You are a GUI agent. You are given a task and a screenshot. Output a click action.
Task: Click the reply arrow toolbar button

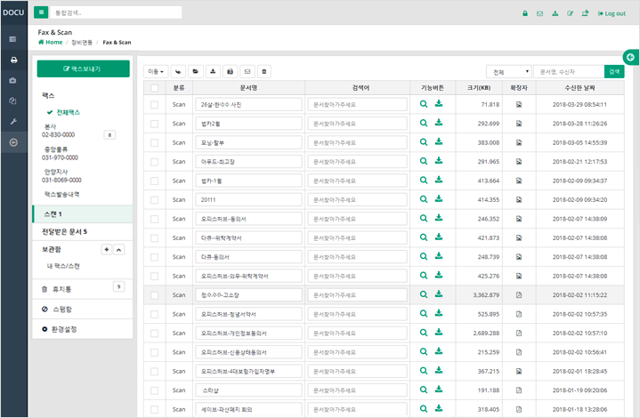click(178, 72)
